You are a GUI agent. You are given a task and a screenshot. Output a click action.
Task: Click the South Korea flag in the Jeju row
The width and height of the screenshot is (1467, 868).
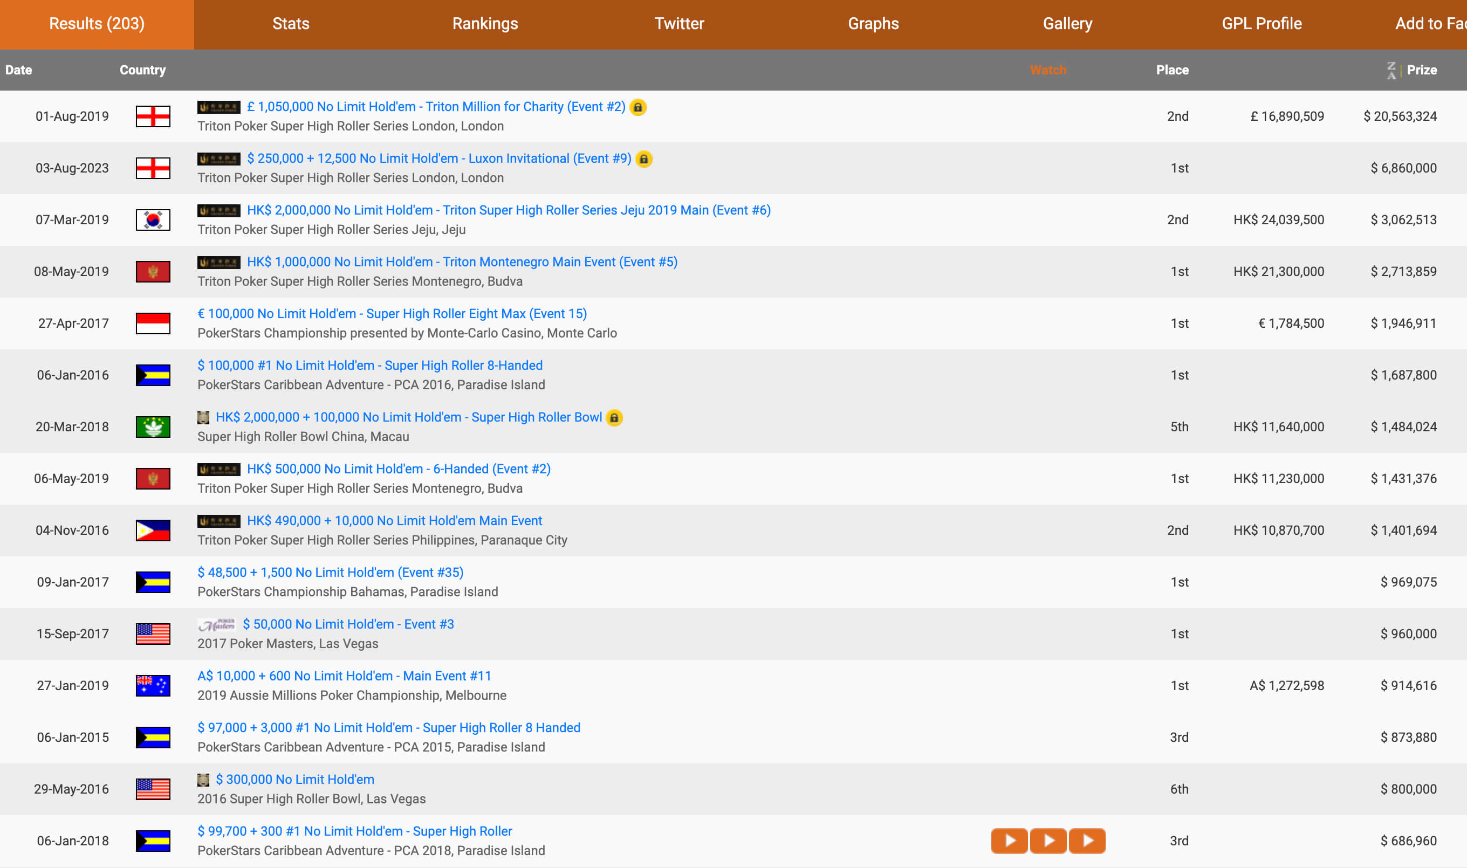point(153,220)
